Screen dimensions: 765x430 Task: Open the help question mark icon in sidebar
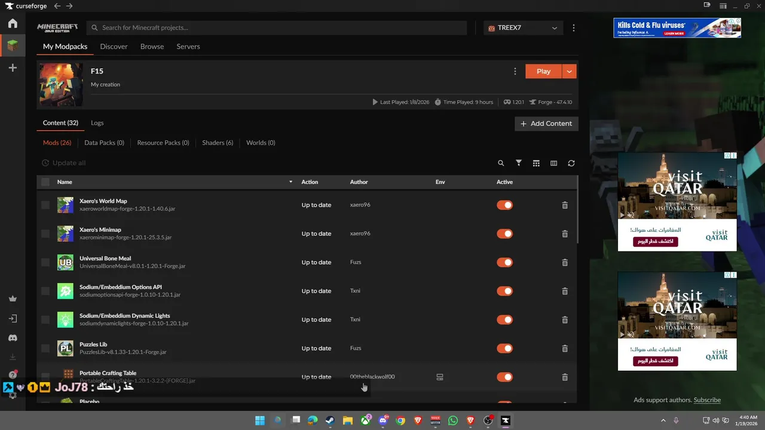(13, 375)
